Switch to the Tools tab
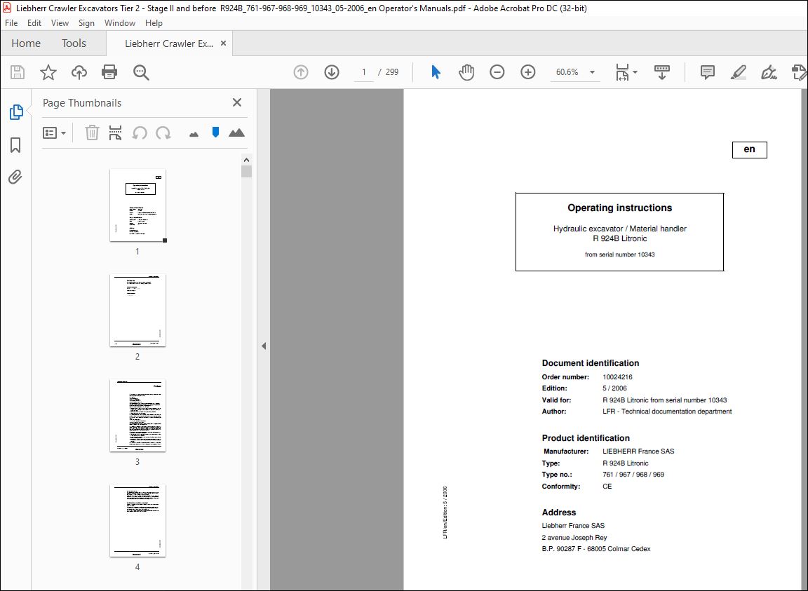Image resolution: width=808 pixels, height=591 pixels. tap(74, 43)
